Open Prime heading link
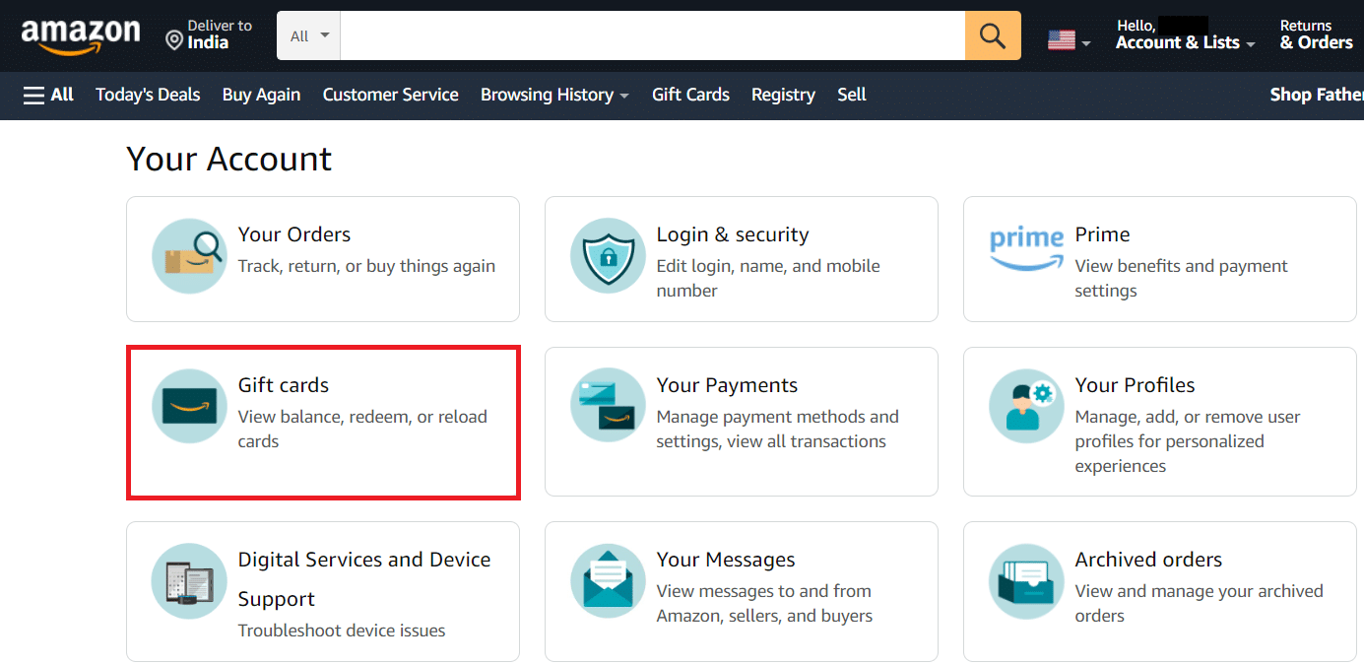 pos(1102,234)
